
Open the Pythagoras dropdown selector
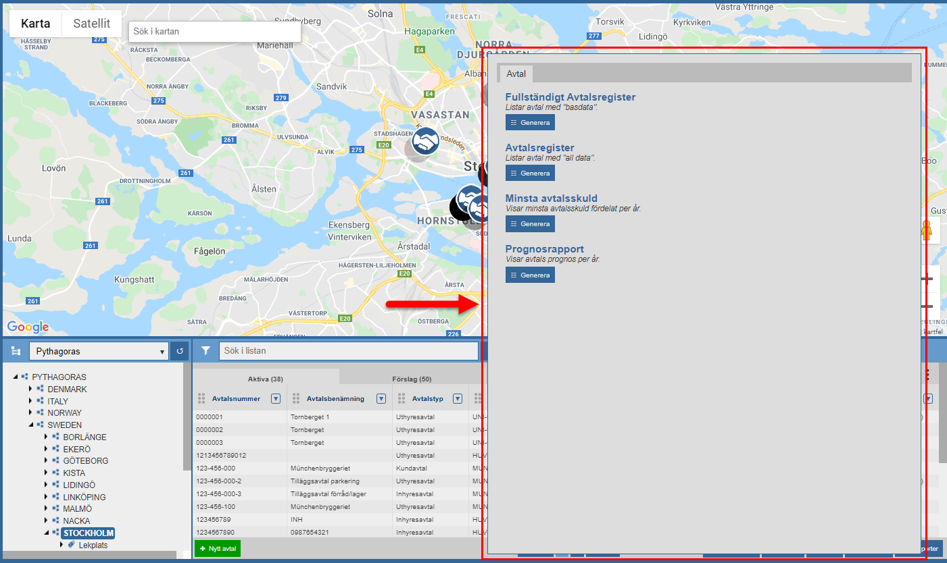point(98,351)
